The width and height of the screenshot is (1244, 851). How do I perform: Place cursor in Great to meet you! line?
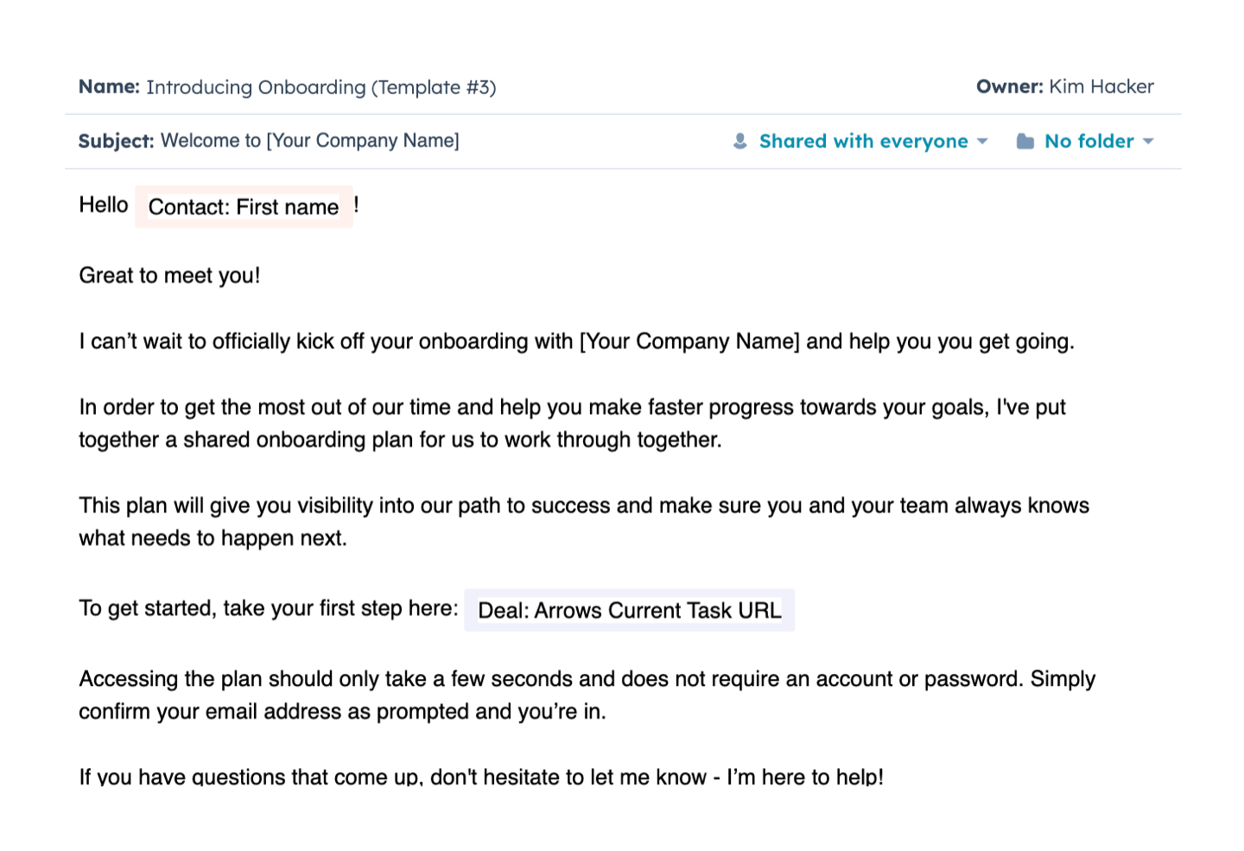coord(169,276)
